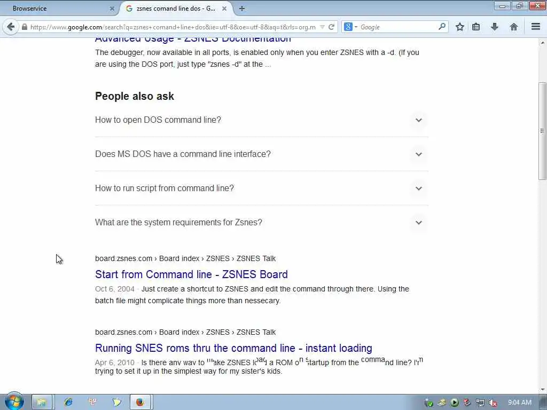Bookmark this page with the star icon
The width and height of the screenshot is (547, 410).
[x=460, y=27]
